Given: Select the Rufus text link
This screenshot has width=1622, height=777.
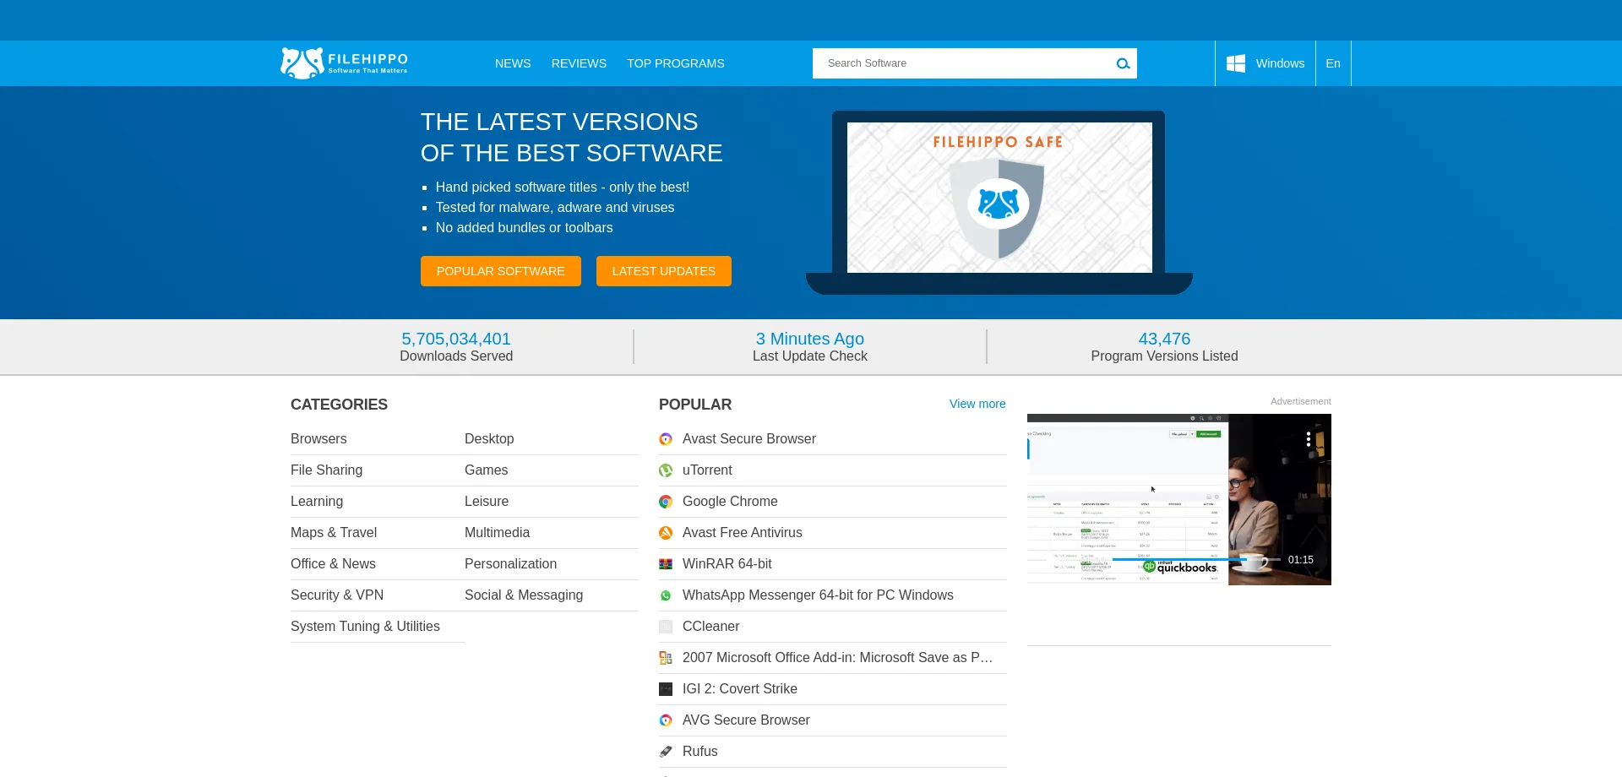Looking at the screenshot, I should [700, 752].
